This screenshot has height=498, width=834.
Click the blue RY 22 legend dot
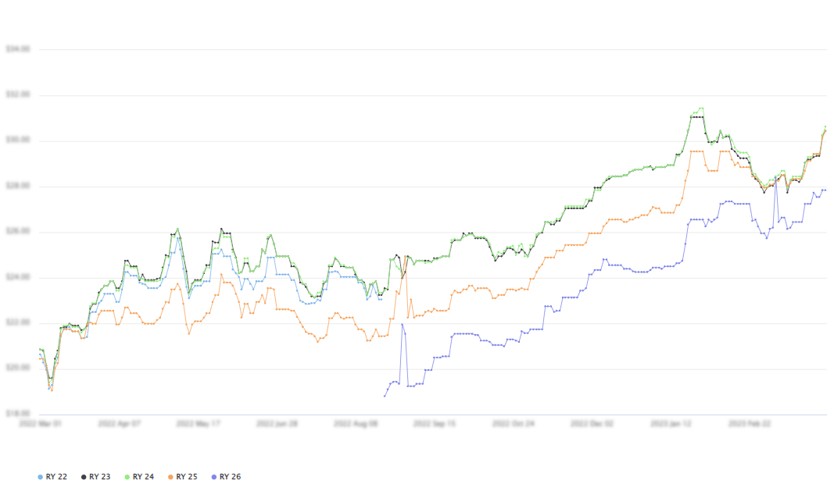pyautogui.click(x=41, y=477)
